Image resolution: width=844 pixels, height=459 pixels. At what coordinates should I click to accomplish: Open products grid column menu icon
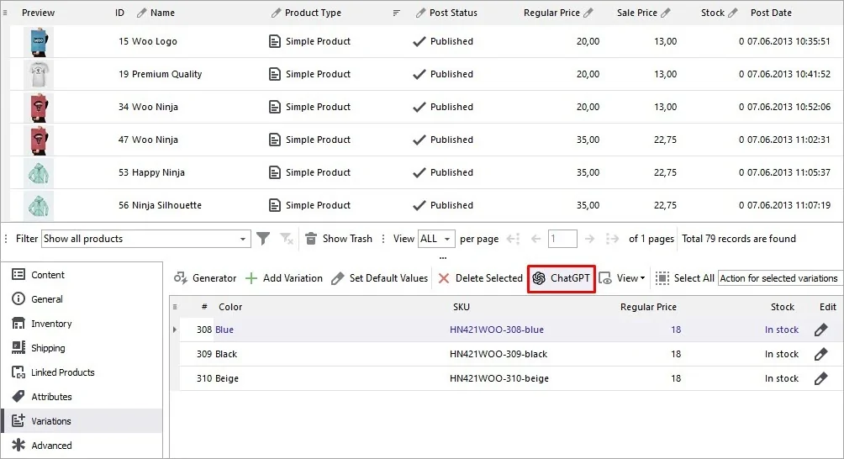coord(5,13)
